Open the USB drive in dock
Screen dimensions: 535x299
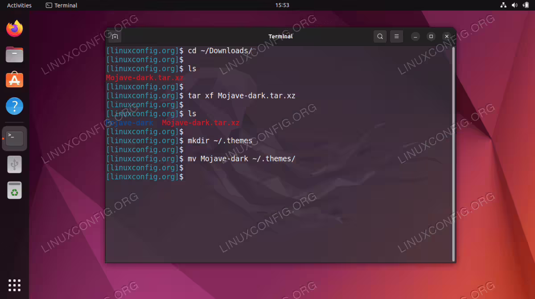coord(15,165)
